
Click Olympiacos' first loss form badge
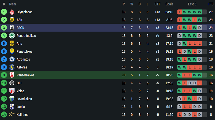180,12
